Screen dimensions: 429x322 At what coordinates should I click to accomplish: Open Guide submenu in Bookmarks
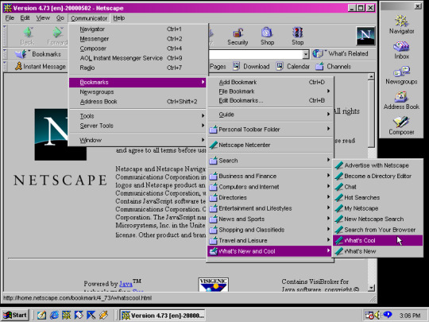pos(270,114)
